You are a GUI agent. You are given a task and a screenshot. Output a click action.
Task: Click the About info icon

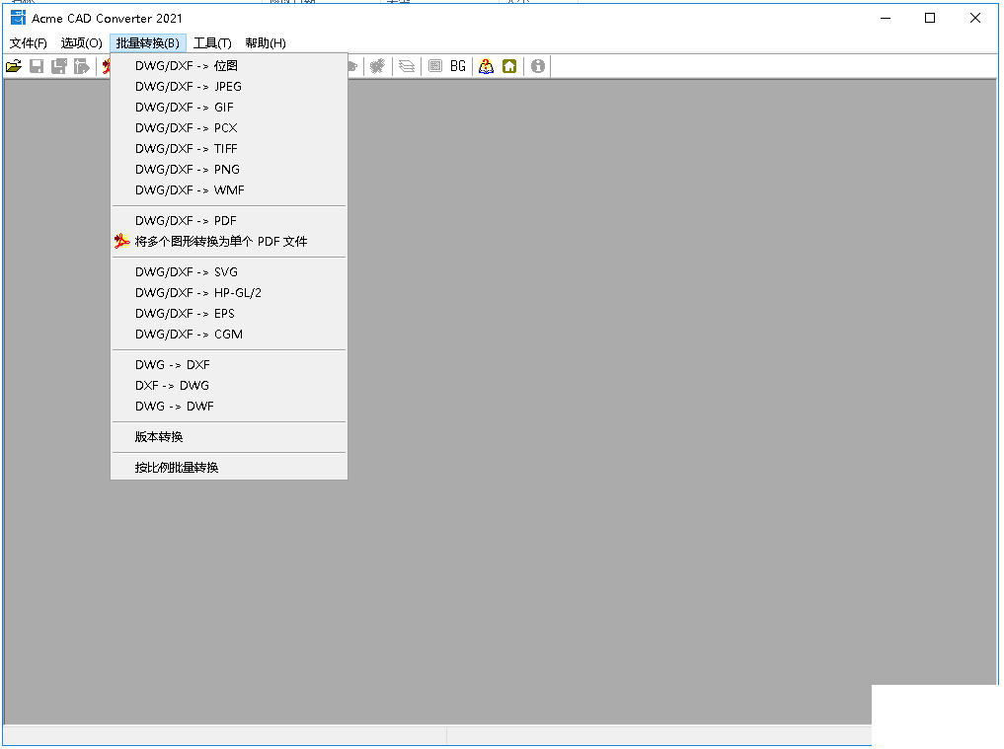pos(538,66)
